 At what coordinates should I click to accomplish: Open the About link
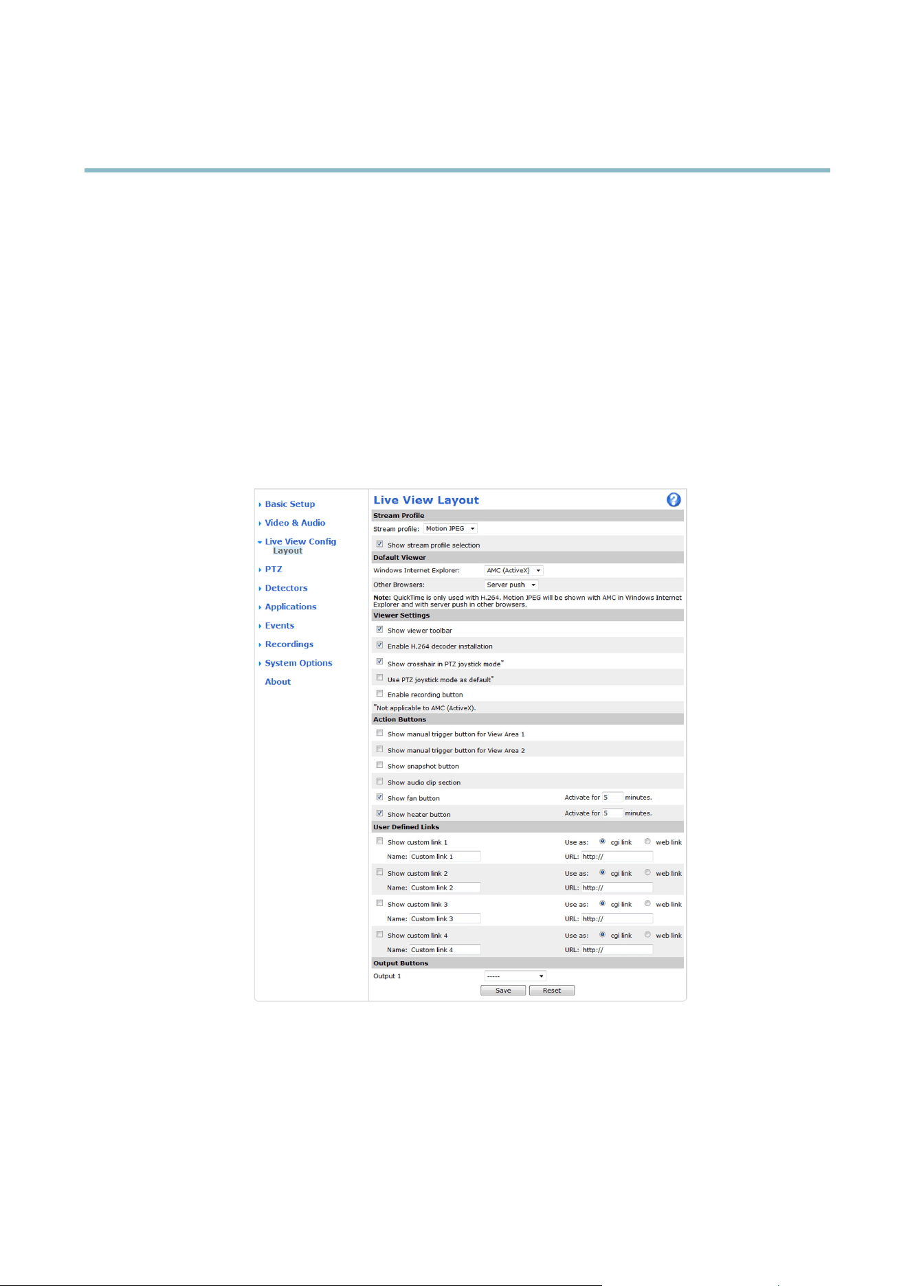(x=278, y=682)
